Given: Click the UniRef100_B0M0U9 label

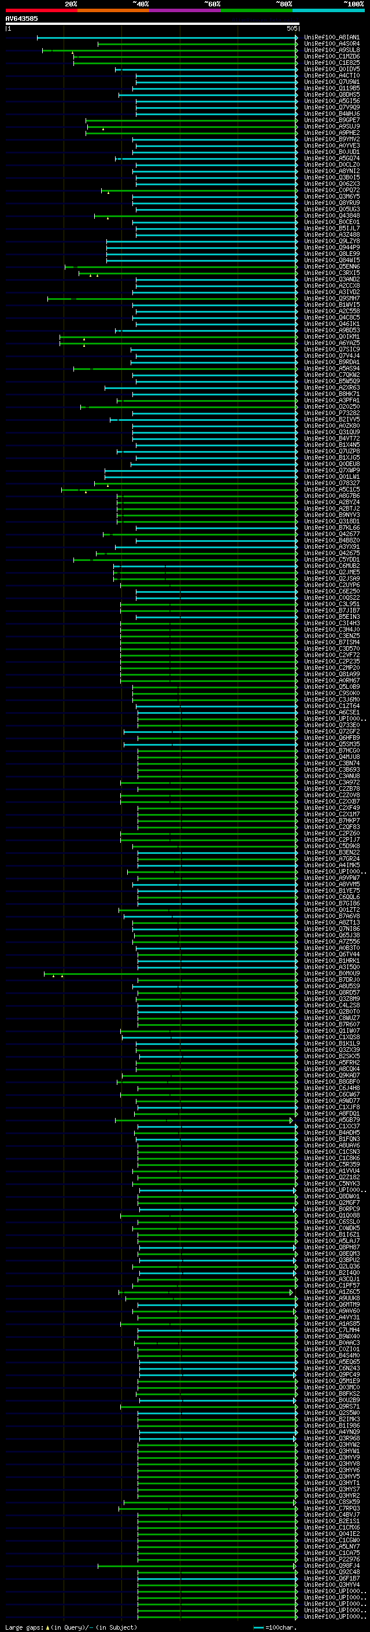Looking at the screenshot, I should tap(332, 973).
